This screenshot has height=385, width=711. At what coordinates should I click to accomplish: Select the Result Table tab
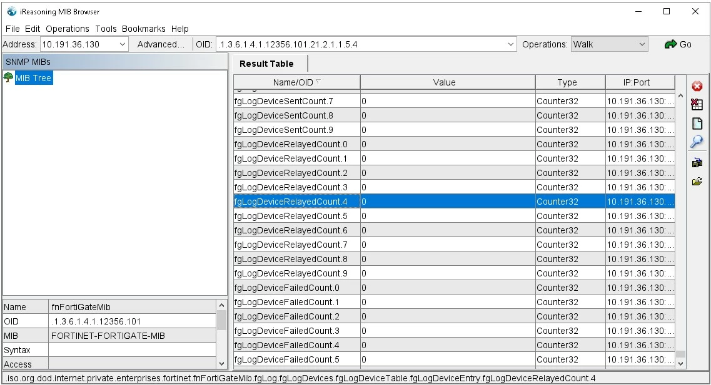pyautogui.click(x=266, y=64)
